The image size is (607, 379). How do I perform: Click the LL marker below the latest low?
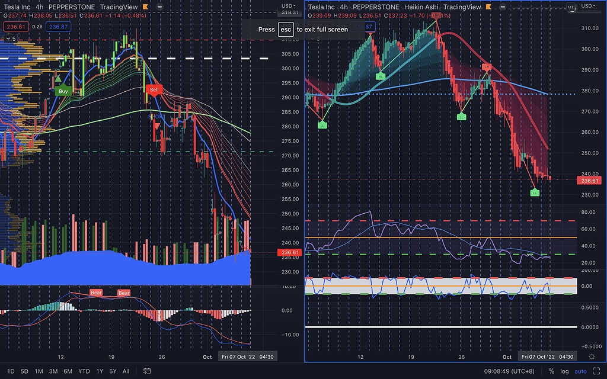click(x=535, y=192)
